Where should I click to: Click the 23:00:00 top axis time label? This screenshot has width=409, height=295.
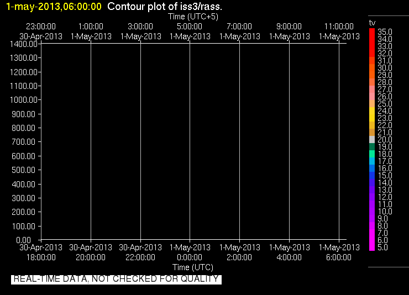click(41, 27)
